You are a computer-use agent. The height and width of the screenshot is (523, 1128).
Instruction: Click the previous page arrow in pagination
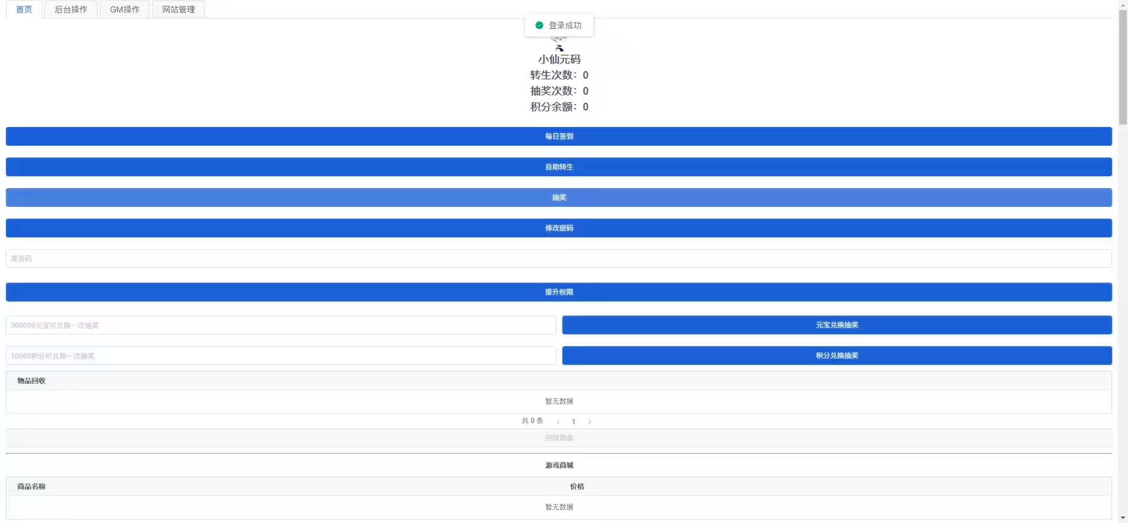click(x=558, y=421)
